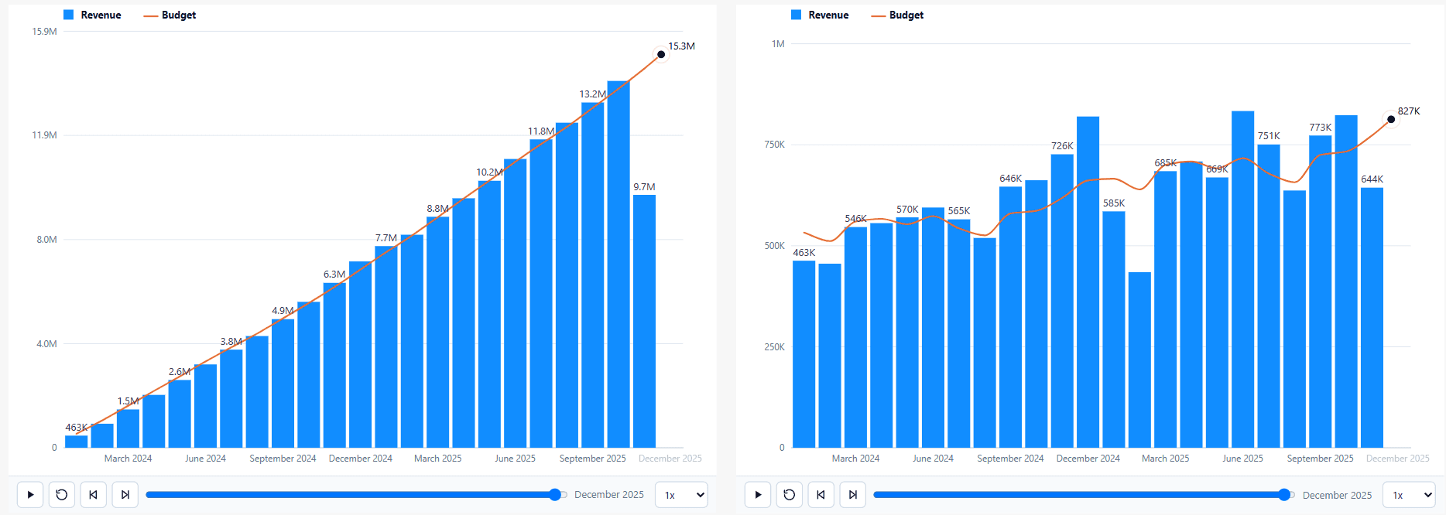
Task: Select the 15.3M budget endpoint dot
Action: coord(661,54)
